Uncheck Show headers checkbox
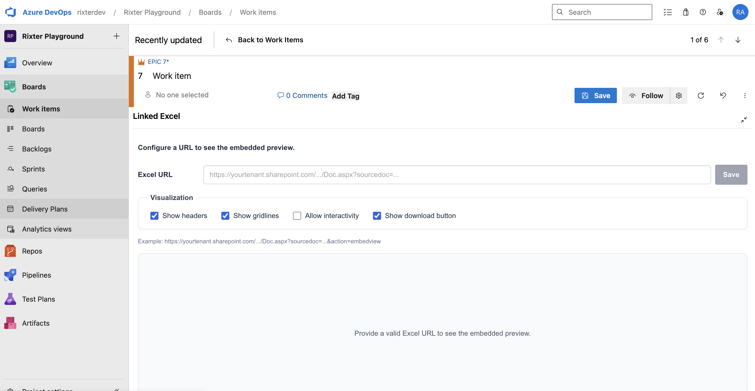The image size is (755, 391). coord(154,216)
